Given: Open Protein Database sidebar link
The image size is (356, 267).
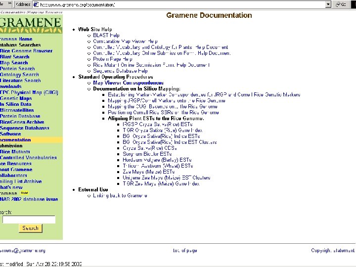Looking at the screenshot, I should pos(20,116).
